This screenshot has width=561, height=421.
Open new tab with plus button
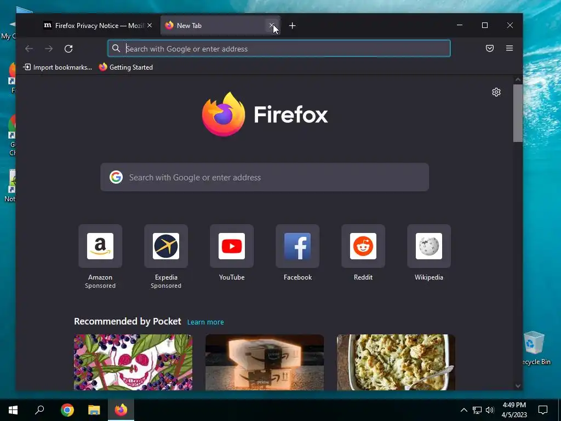[x=293, y=25]
